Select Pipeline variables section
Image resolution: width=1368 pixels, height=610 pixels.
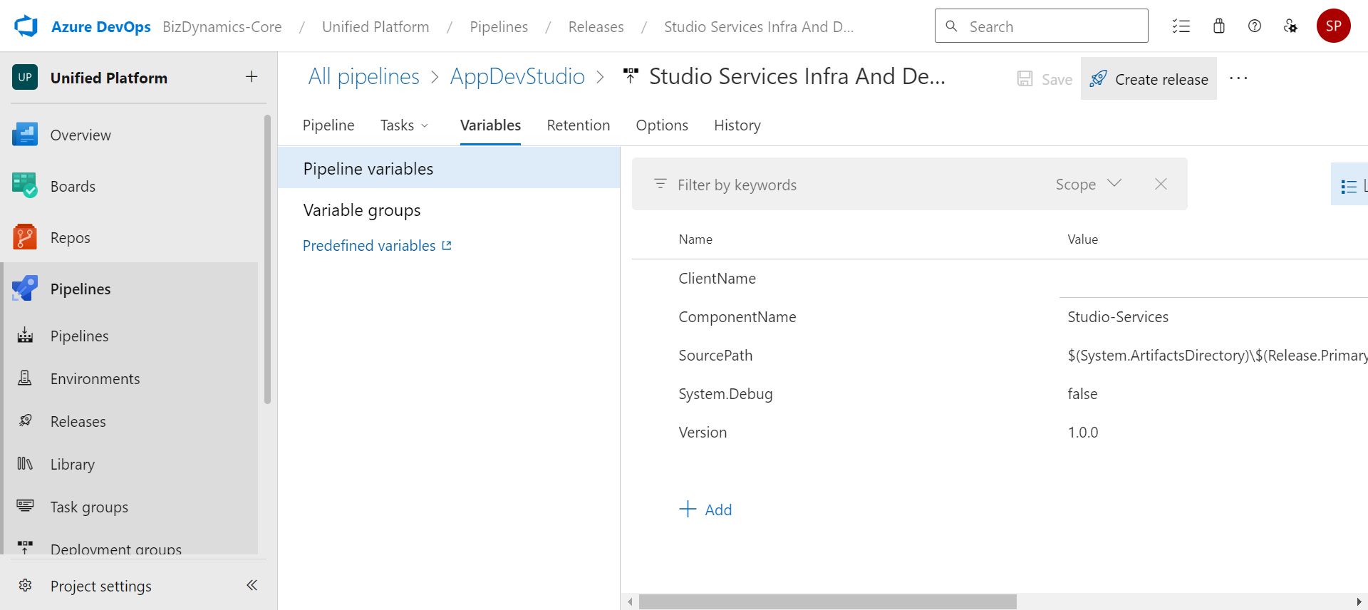449,168
